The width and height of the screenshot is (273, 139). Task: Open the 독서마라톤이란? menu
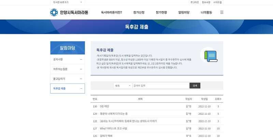112,12
